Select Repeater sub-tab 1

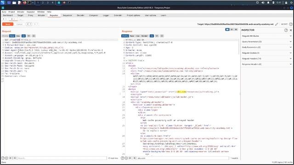pos(3,19)
